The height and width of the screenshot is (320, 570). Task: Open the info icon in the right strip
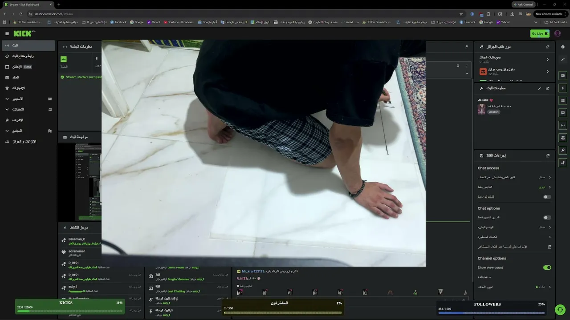(x=563, y=47)
